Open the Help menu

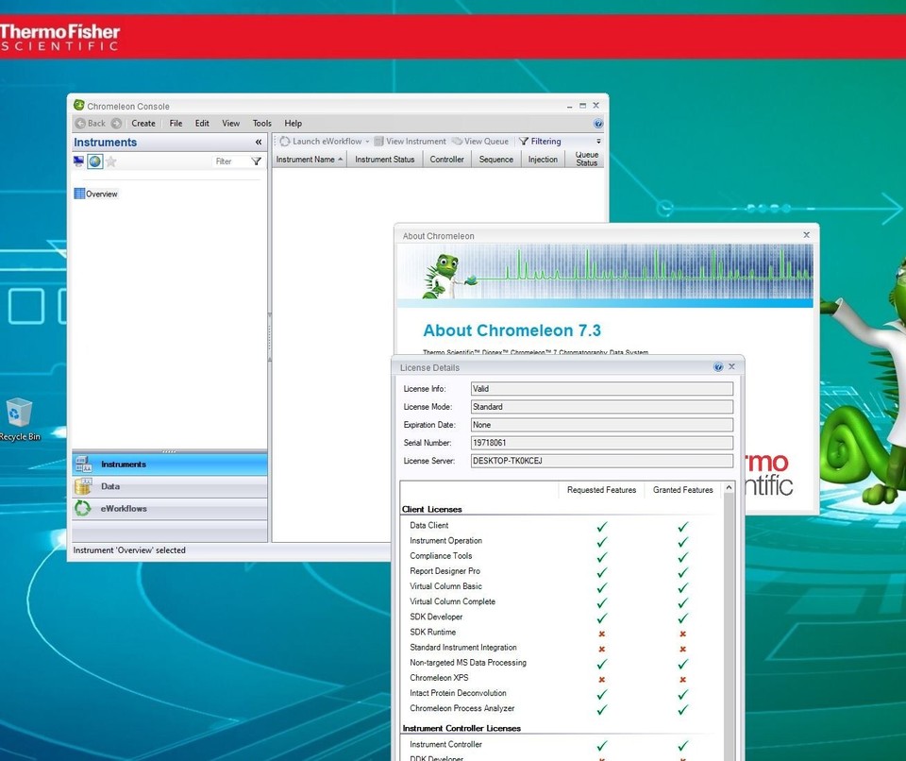(x=293, y=123)
